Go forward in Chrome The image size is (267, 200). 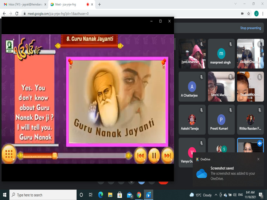point(11,14)
